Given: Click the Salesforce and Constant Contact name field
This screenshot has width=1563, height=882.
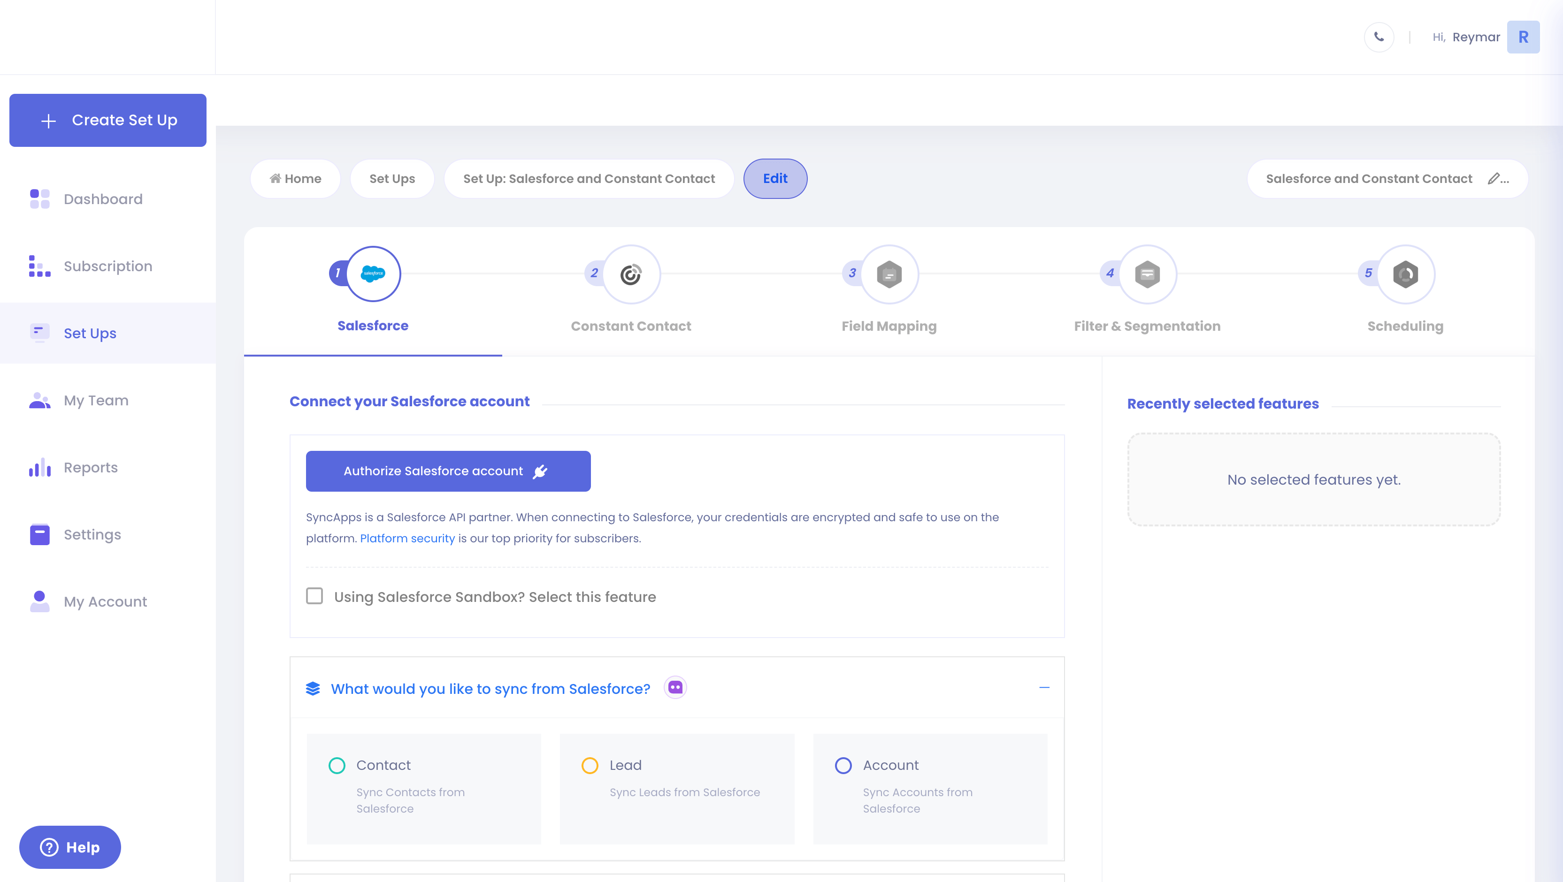Looking at the screenshot, I should pos(1387,178).
